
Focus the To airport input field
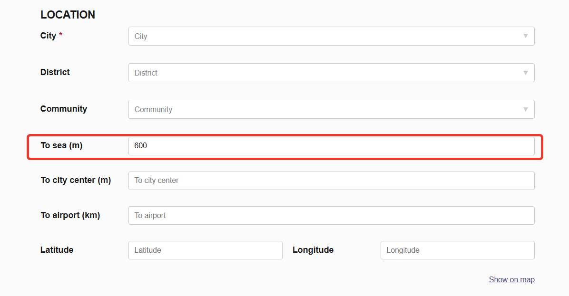[x=331, y=215]
